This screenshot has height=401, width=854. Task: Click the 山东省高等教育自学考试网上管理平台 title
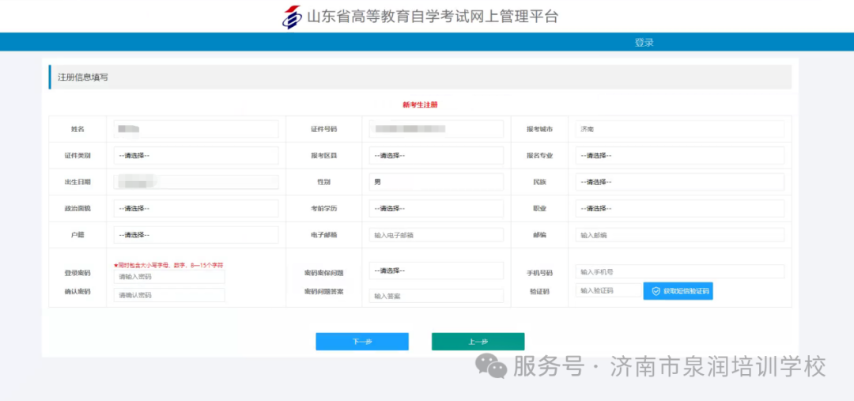(433, 17)
